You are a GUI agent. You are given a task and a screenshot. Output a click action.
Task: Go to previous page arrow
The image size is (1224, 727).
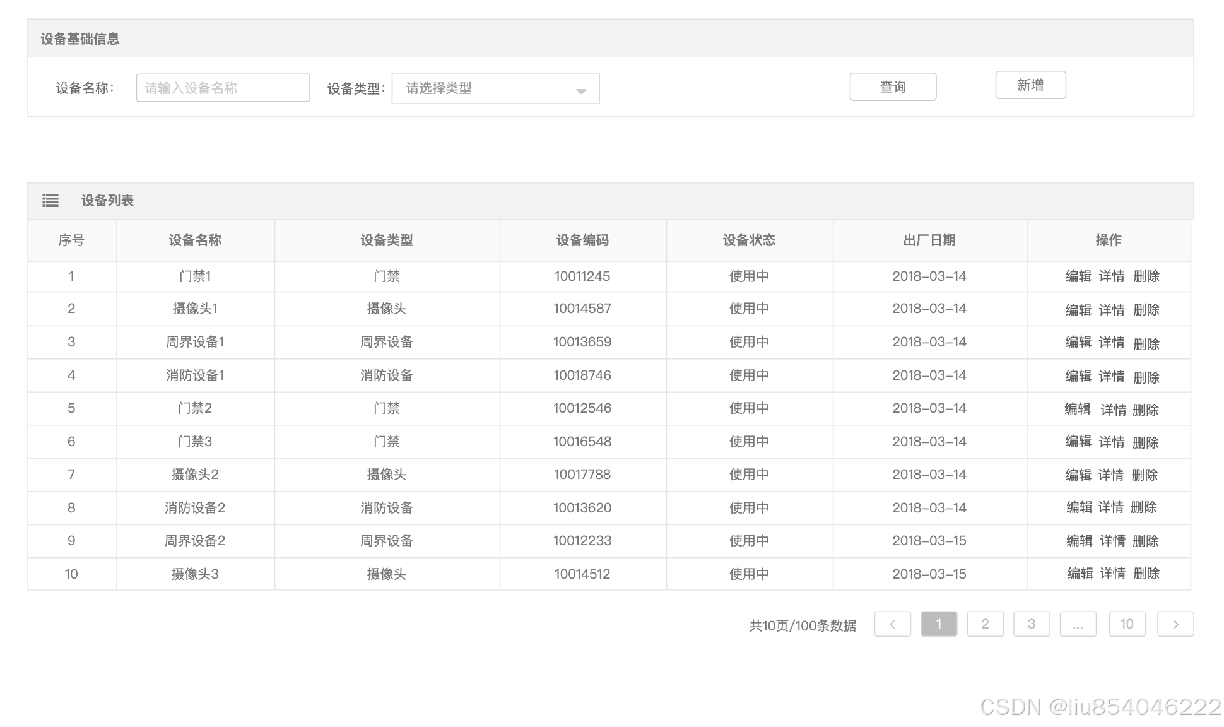[892, 624]
